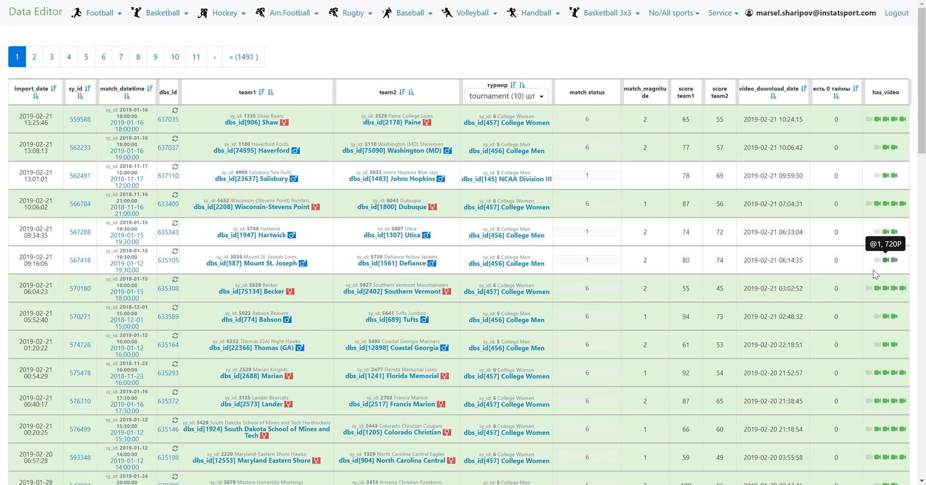Open dbs_id[906] Shaw team link
Image resolution: width=926 pixels, height=485 pixels.
coord(252,123)
